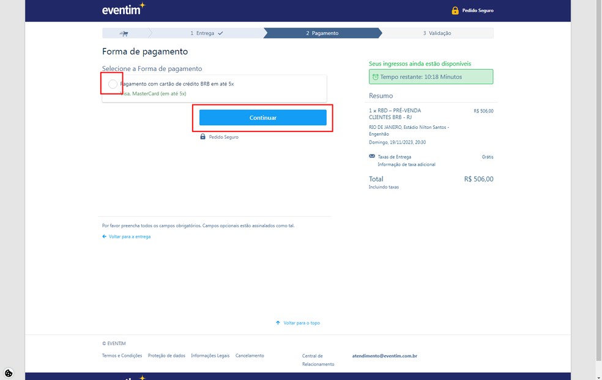Open Termos e Condições footer link
602x380 pixels.
pyautogui.click(x=122, y=356)
